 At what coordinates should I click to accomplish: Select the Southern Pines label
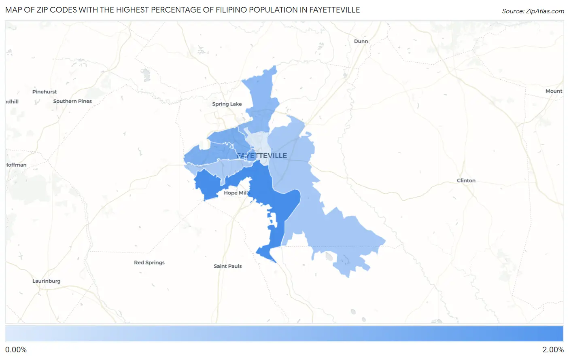click(x=72, y=101)
